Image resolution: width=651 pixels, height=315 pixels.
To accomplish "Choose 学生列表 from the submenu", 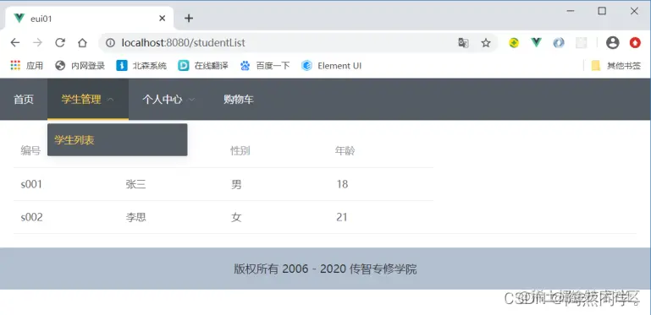I will 118,140.
